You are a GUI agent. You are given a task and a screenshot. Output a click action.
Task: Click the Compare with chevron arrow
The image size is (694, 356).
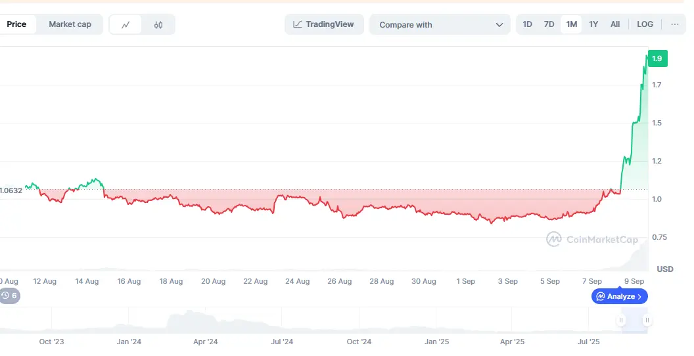click(x=499, y=25)
